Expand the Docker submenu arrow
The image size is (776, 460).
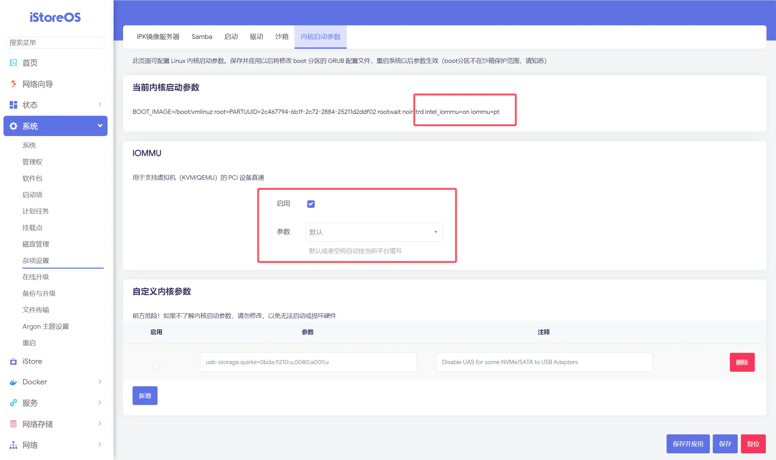[x=100, y=382]
